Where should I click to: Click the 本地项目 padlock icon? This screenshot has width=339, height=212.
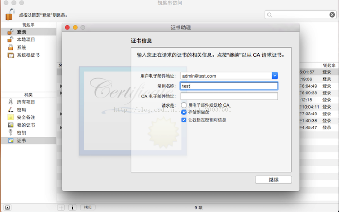[10, 39]
